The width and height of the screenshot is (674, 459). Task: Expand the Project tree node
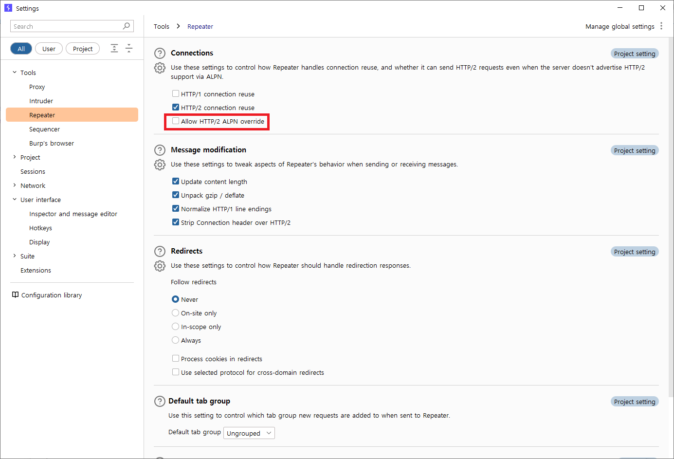click(x=15, y=157)
